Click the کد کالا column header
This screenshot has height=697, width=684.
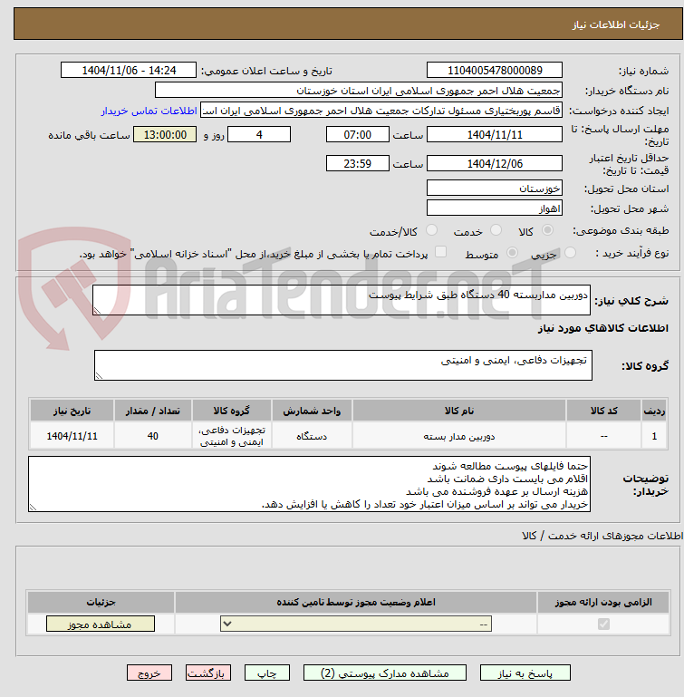[603, 411]
